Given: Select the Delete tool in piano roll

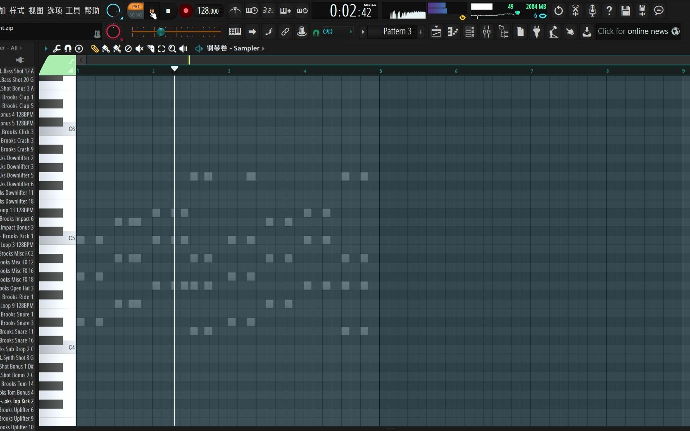Looking at the screenshot, I should [x=128, y=49].
